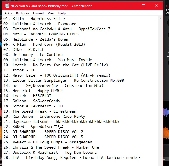Click line '18. Sitos & Tektheist - ID'

click(33, 106)
